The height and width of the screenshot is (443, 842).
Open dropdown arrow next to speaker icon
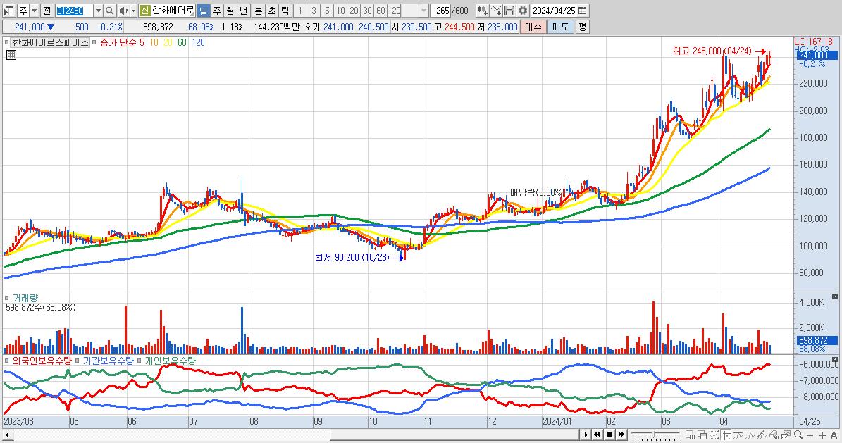click(133, 11)
